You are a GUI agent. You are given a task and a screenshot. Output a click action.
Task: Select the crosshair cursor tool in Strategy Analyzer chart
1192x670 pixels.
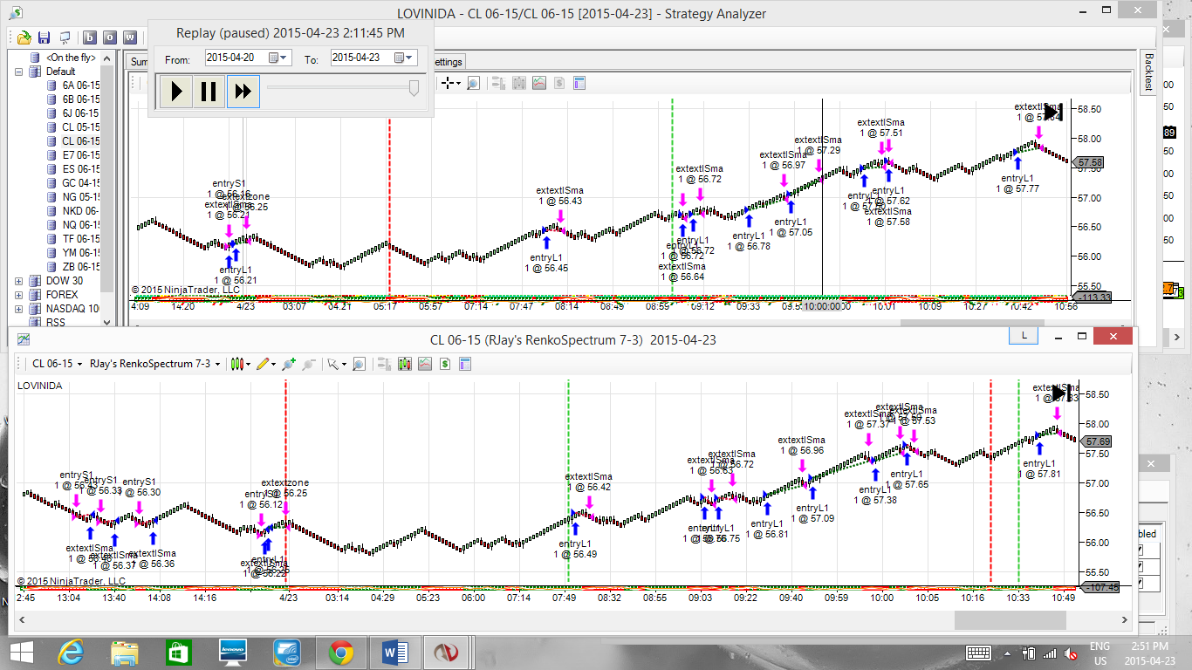pos(449,83)
